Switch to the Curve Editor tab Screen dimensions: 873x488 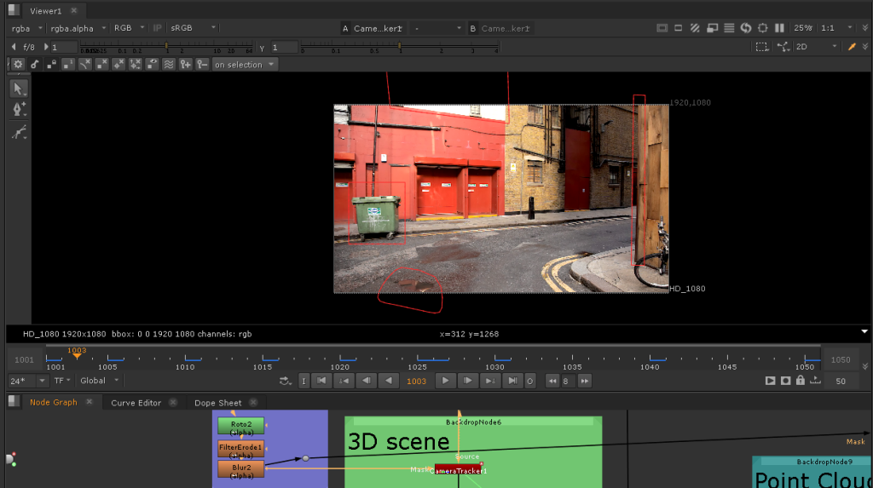[x=136, y=403]
